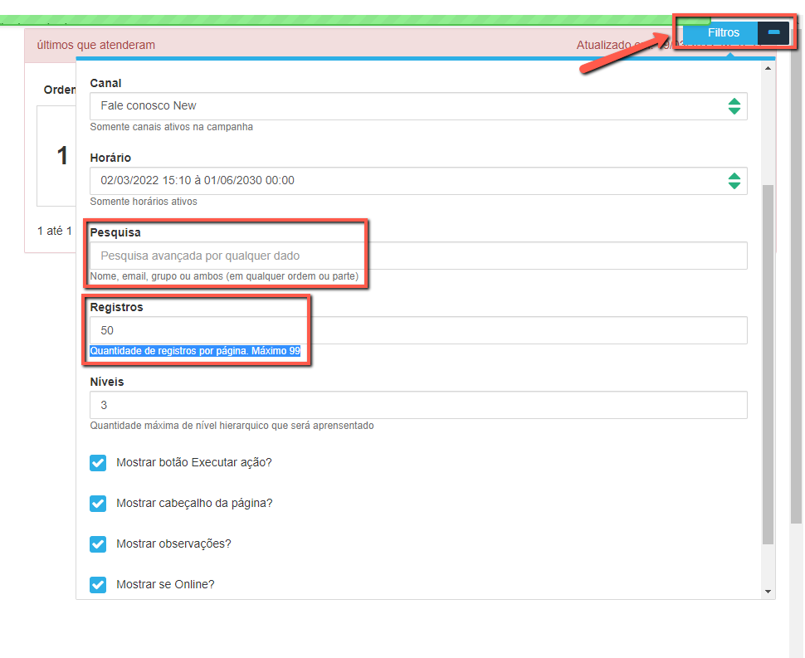Image resolution: width=805 pixels, height=658 pixels.
Task: Click the Níveis input field
Action: 418,405
